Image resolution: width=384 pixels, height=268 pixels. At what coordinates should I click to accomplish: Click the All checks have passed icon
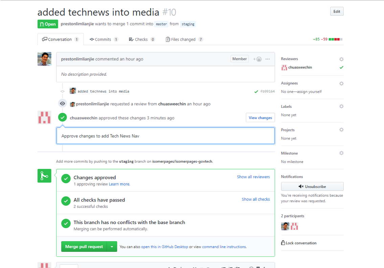click(x=66, y=201)
